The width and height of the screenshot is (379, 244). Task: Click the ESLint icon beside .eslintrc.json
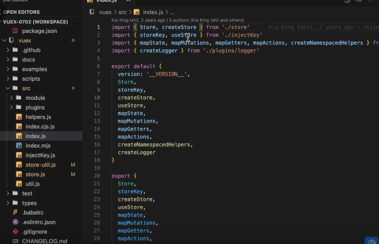(16, 222)
